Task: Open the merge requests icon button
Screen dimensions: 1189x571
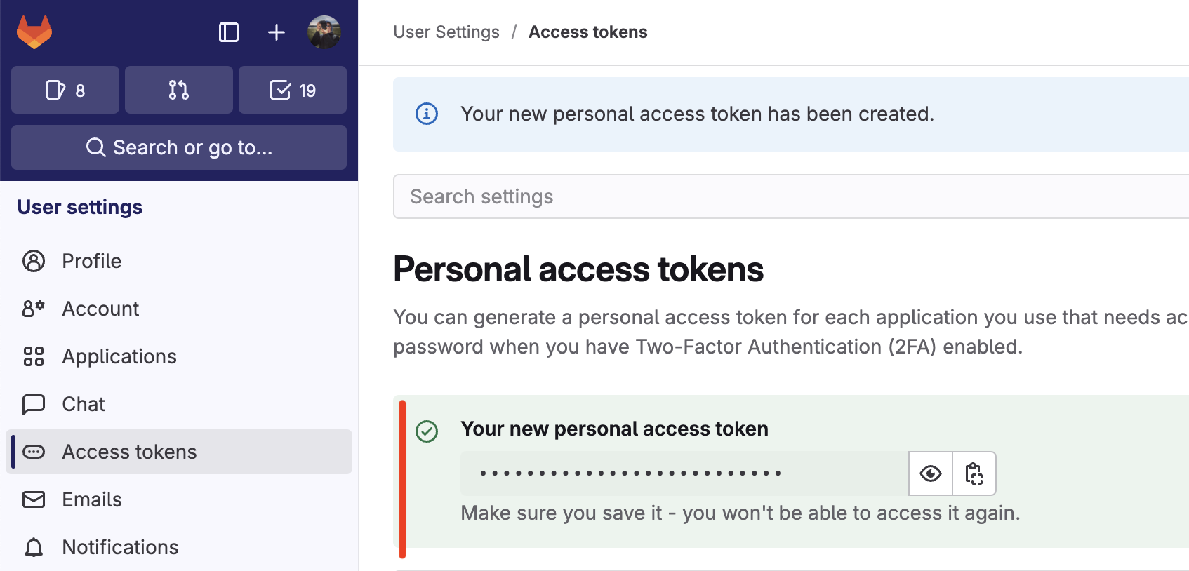Action: (179, 90)
